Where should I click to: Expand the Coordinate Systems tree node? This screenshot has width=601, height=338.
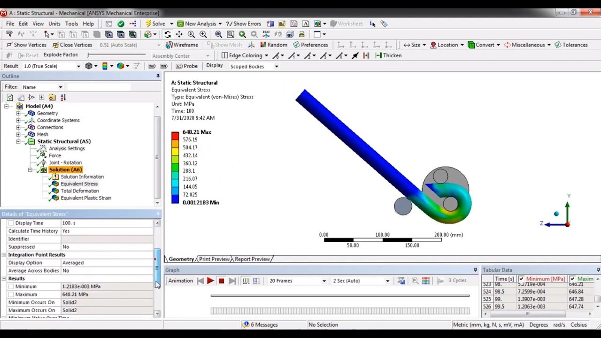[x=18, y=120]
